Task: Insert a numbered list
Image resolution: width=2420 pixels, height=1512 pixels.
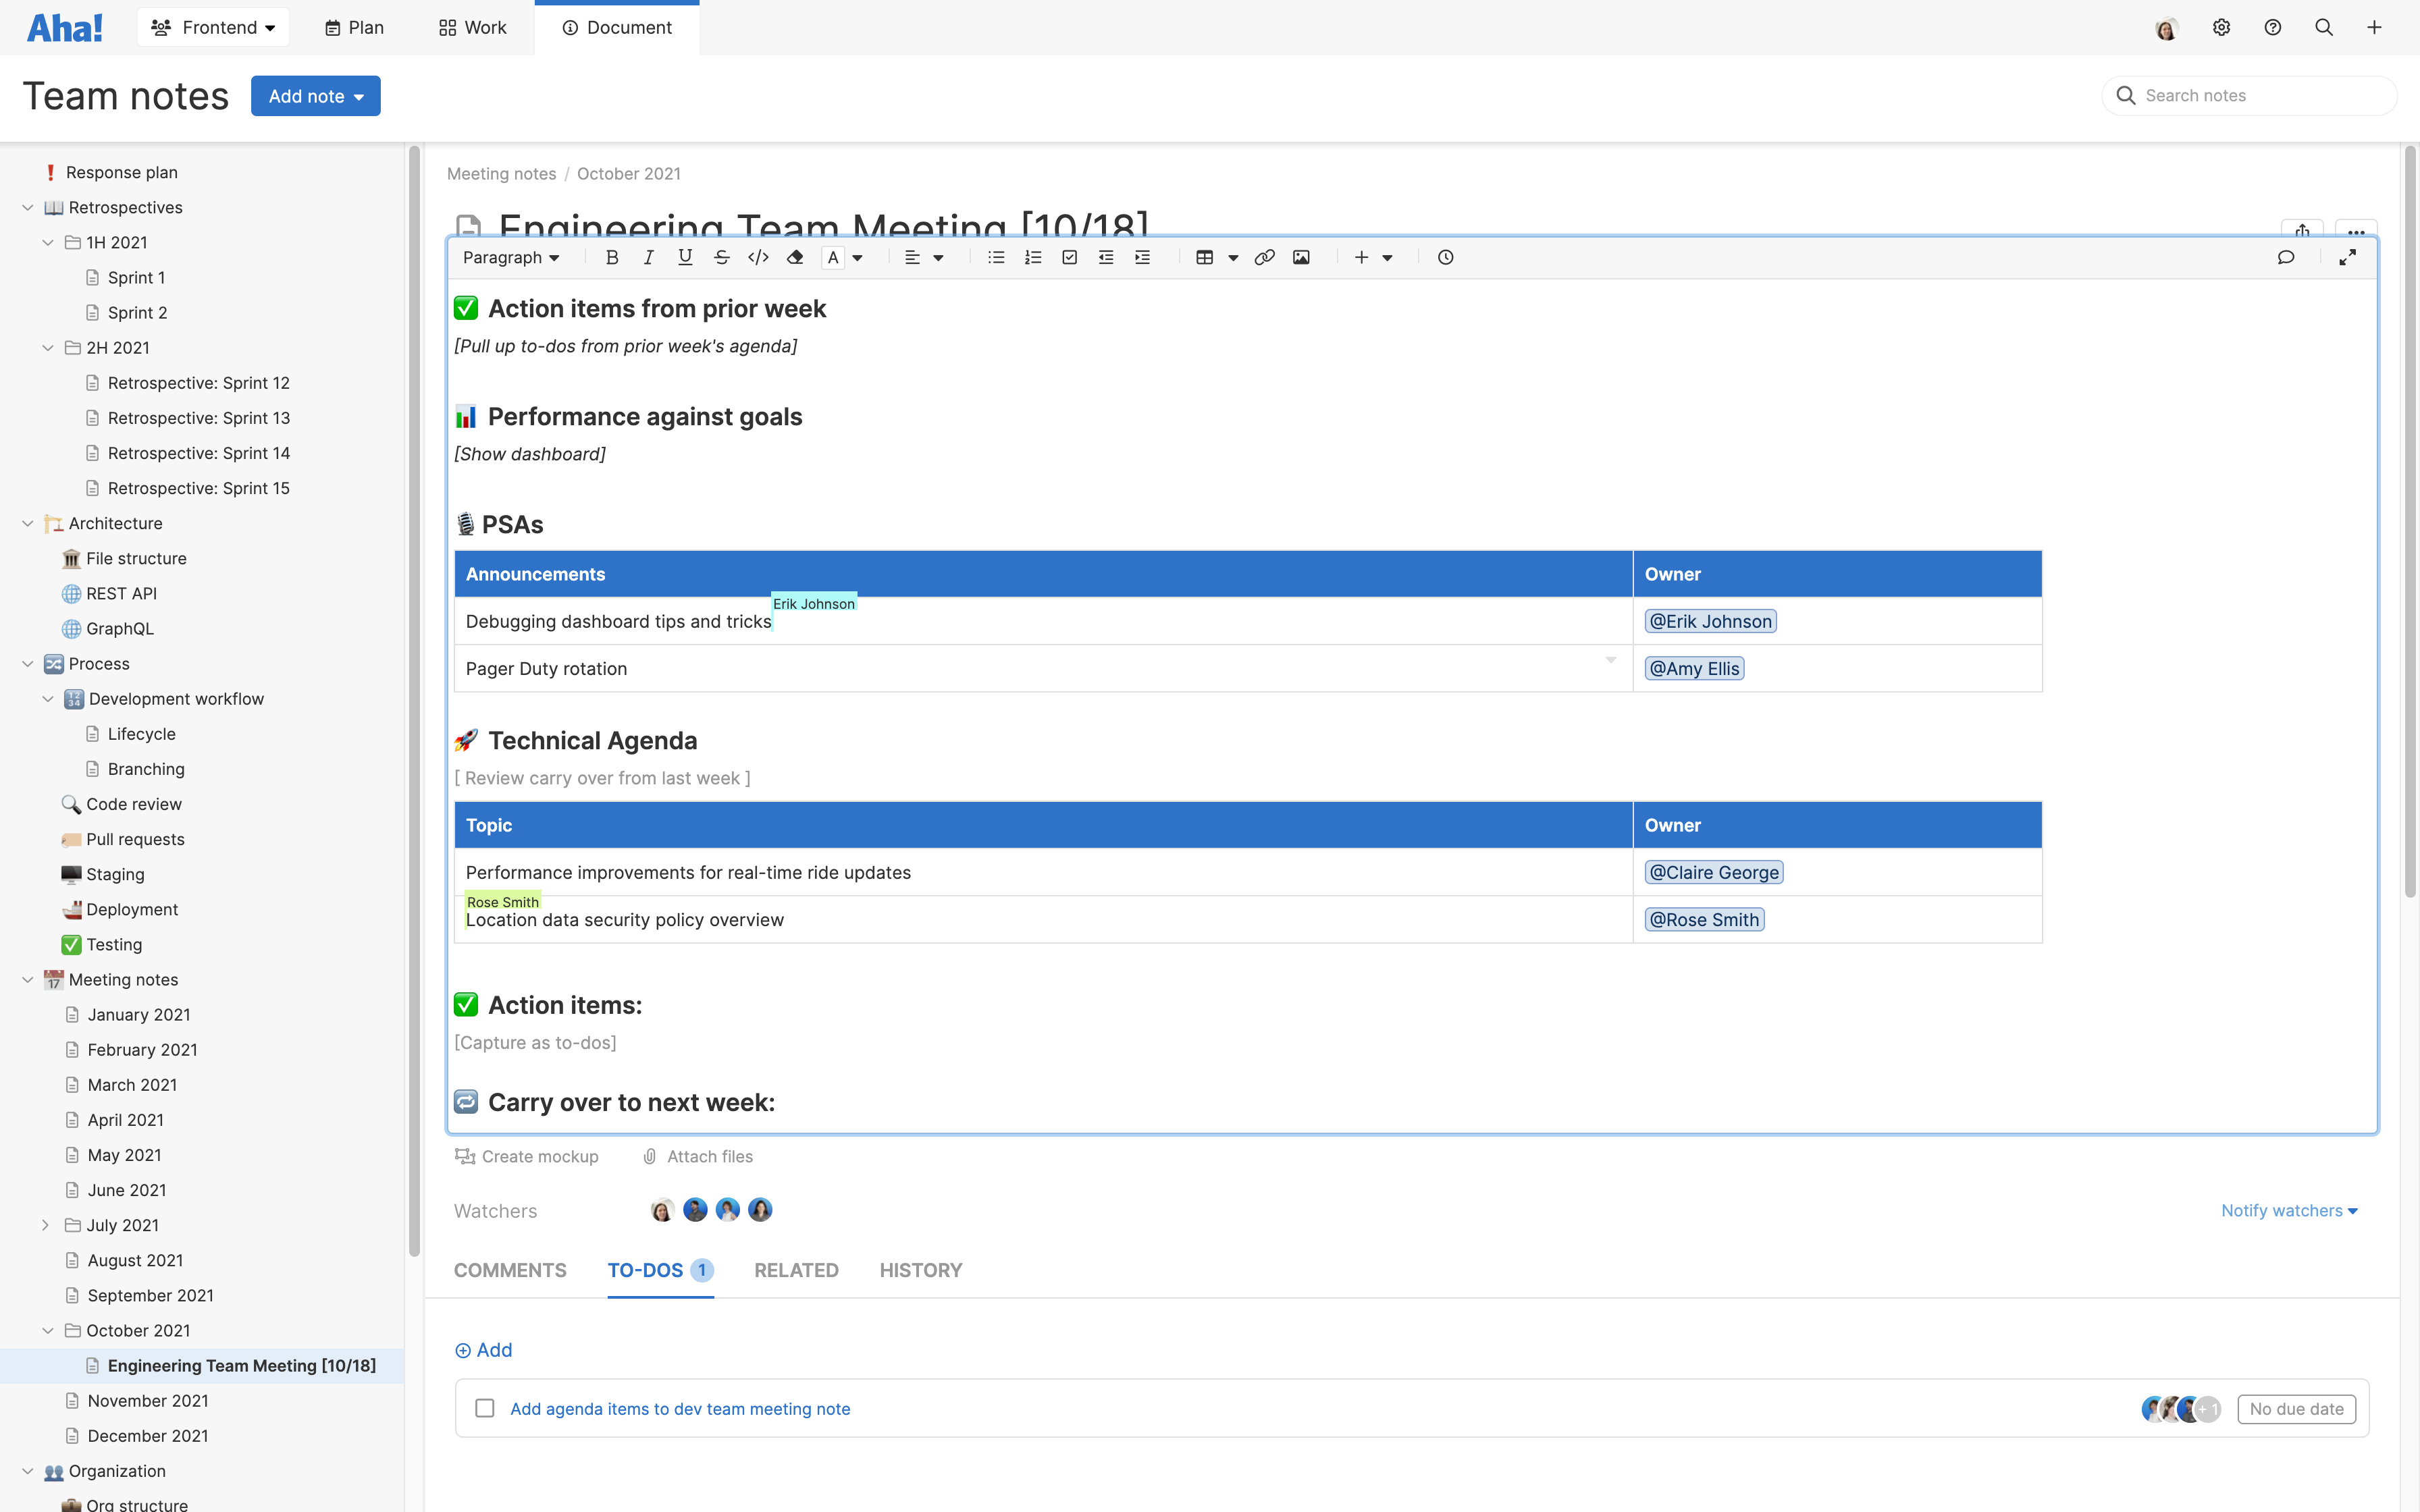Action: click(x=1032, y=257)
